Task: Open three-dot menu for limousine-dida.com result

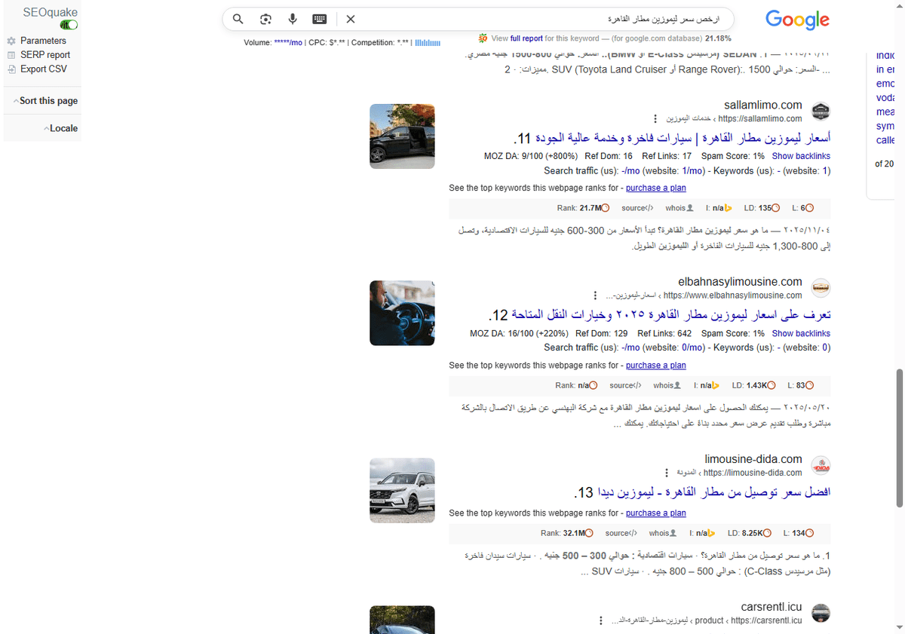Action: pos(666,472)
